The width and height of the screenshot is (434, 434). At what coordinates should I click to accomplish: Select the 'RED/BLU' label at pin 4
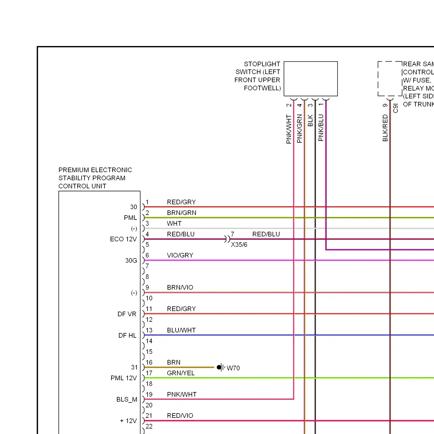pyautogui.click(x=181, y=234)
